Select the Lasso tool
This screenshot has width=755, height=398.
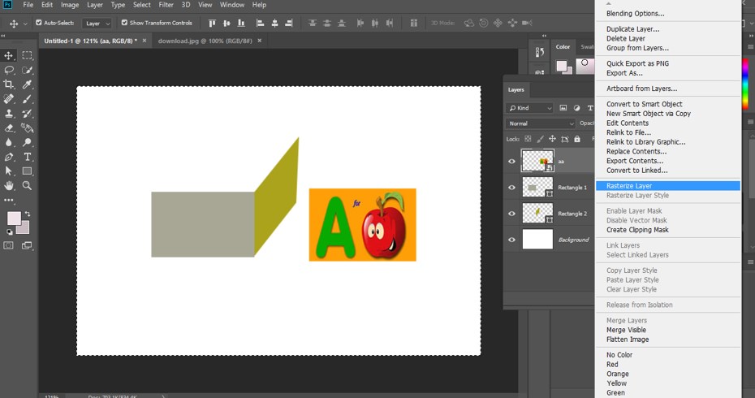pos(10,70)
